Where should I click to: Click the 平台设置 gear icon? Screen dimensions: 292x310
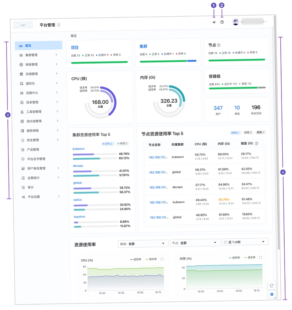tap(24, 197)
